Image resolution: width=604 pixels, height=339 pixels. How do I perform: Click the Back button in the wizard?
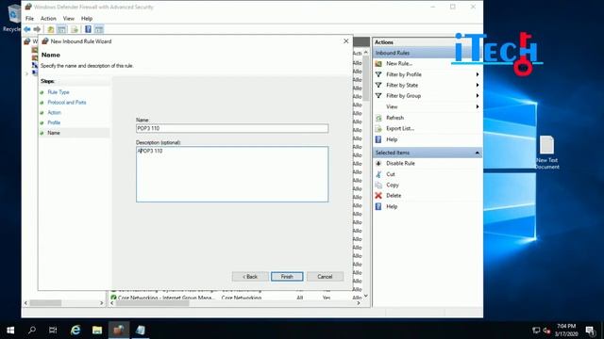point(250,276)
